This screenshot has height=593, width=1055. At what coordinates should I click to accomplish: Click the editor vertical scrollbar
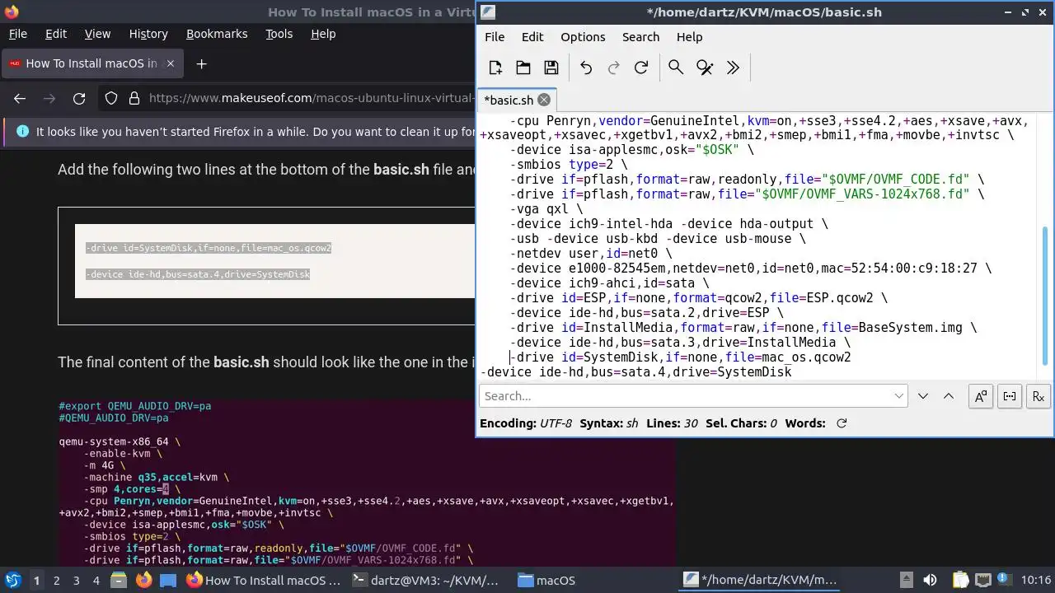coord(1046,296)
